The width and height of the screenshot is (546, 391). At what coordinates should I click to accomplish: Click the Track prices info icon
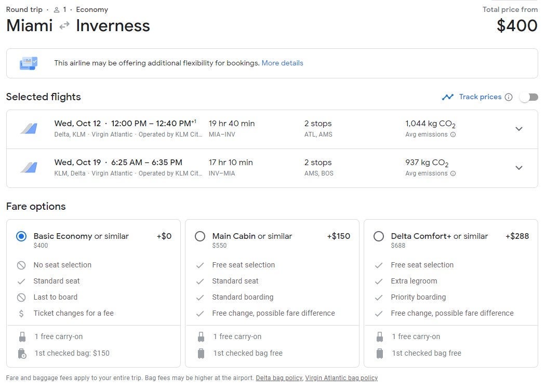coord(509,97)
